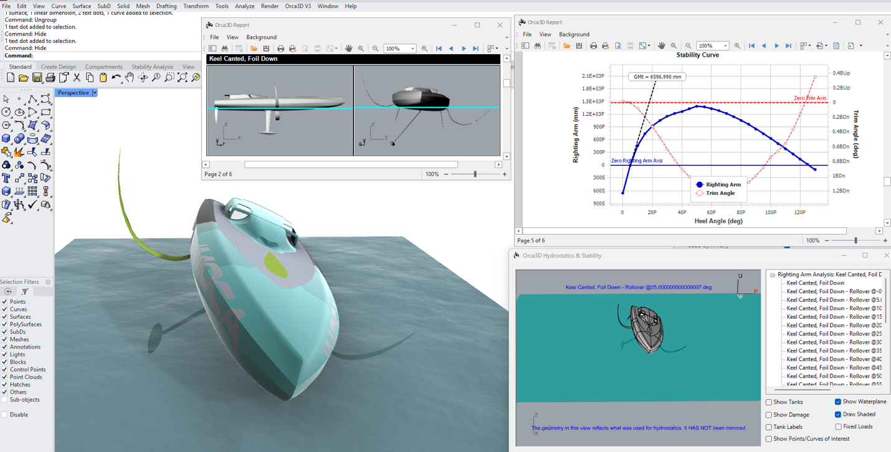Image resolution: width=891 pixels, height=452 pixels.
Task: Activate the search binoculars in the Stability Curve report
Action: tap(537, 45)
